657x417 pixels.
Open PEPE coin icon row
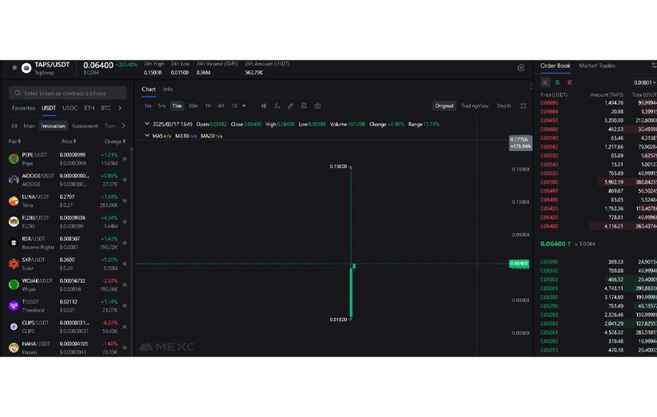14,159
